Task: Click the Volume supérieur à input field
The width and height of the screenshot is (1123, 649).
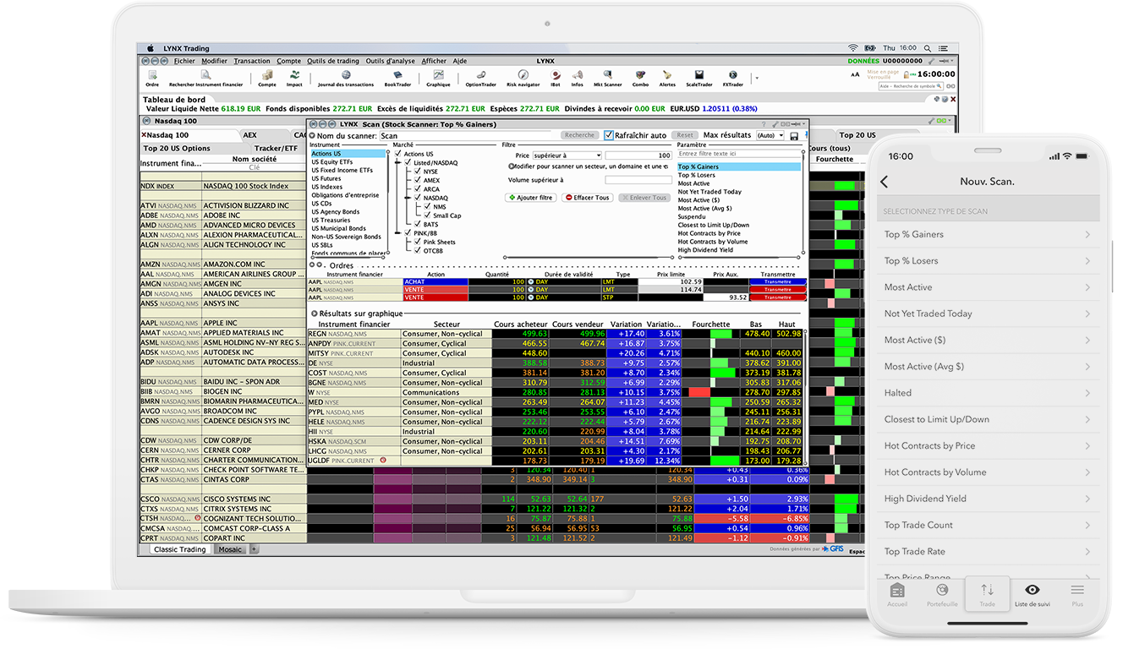Action: point(638,180)
